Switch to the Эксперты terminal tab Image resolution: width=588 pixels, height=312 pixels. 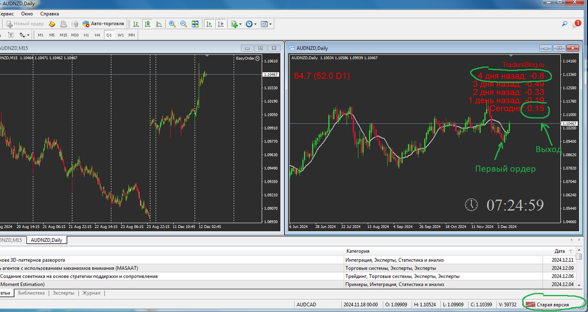pyautogui.click(x=63, y=293)
